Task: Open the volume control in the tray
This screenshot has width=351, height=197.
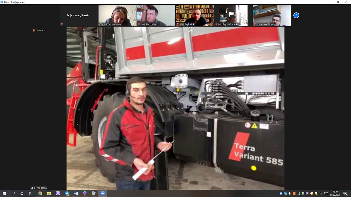Action: click(320, 193)
